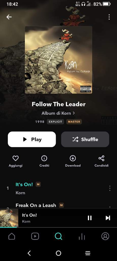Open the My Activity bars icon
The image size is (117, 261).
[82, 237]
